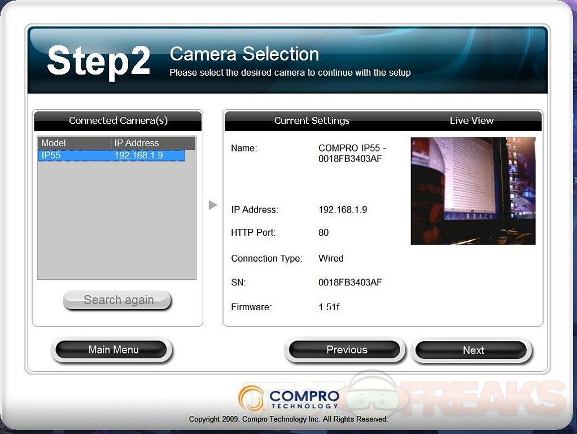Click the Current Settings header
This screenshot has height=434, width=577.
tap(312, 120)
